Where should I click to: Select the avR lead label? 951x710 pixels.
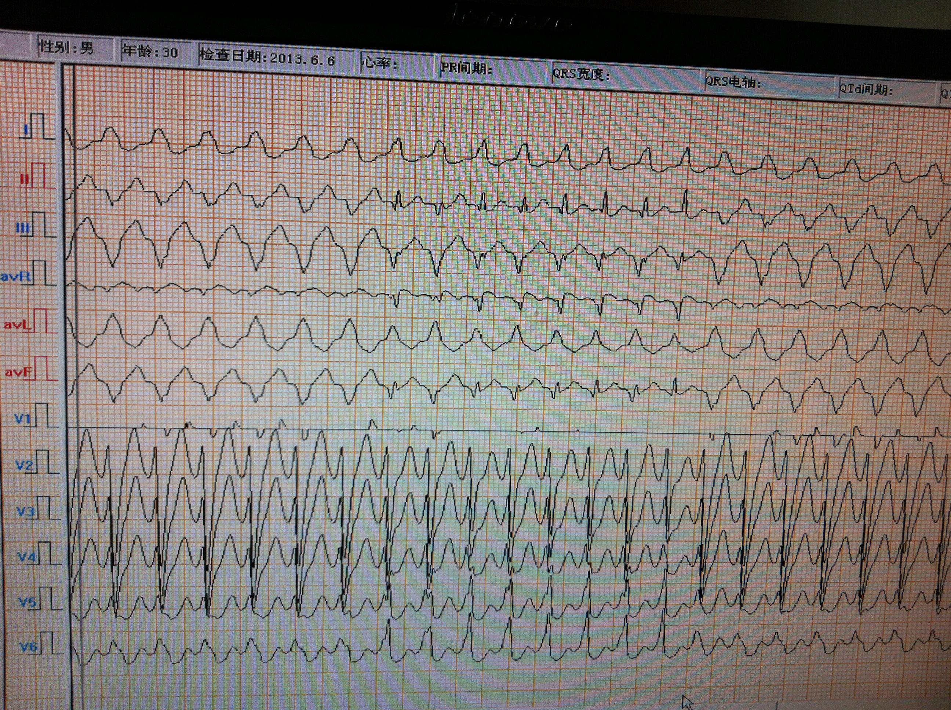(15, 277)
